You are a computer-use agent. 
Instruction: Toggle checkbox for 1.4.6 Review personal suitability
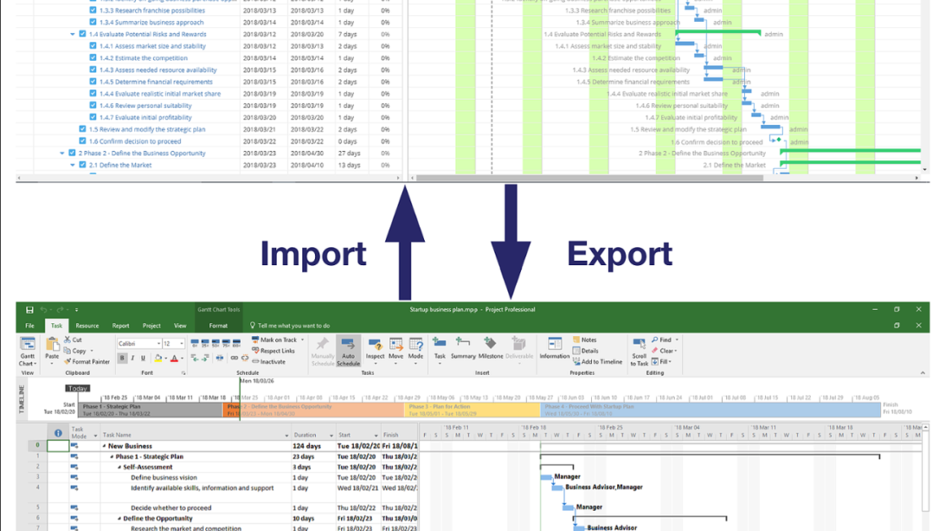click(93, 106)
